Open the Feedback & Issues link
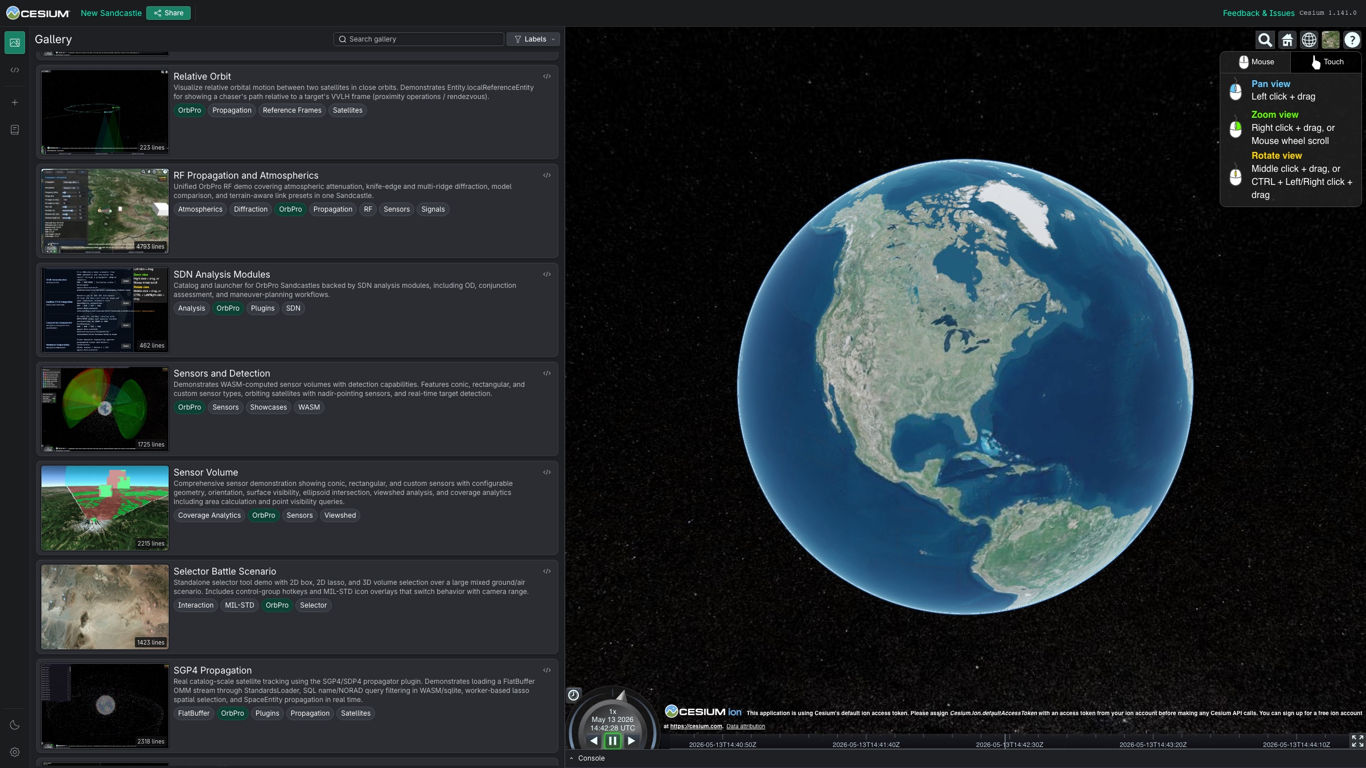 pos(1258,13)
